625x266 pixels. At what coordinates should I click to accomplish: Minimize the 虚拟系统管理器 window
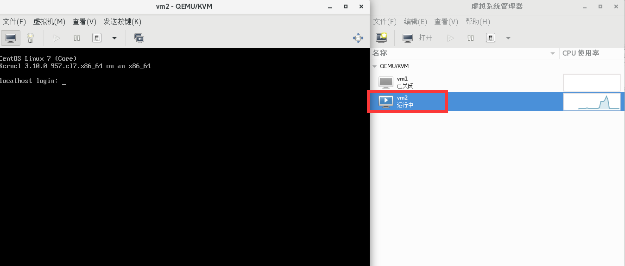pyautogui.click(x=585, y=6)
